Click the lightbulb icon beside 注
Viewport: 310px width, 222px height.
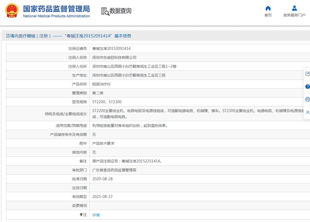(x=81, y=214)
